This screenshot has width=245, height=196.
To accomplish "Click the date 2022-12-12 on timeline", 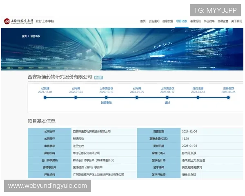I will [x=106, y=92].
